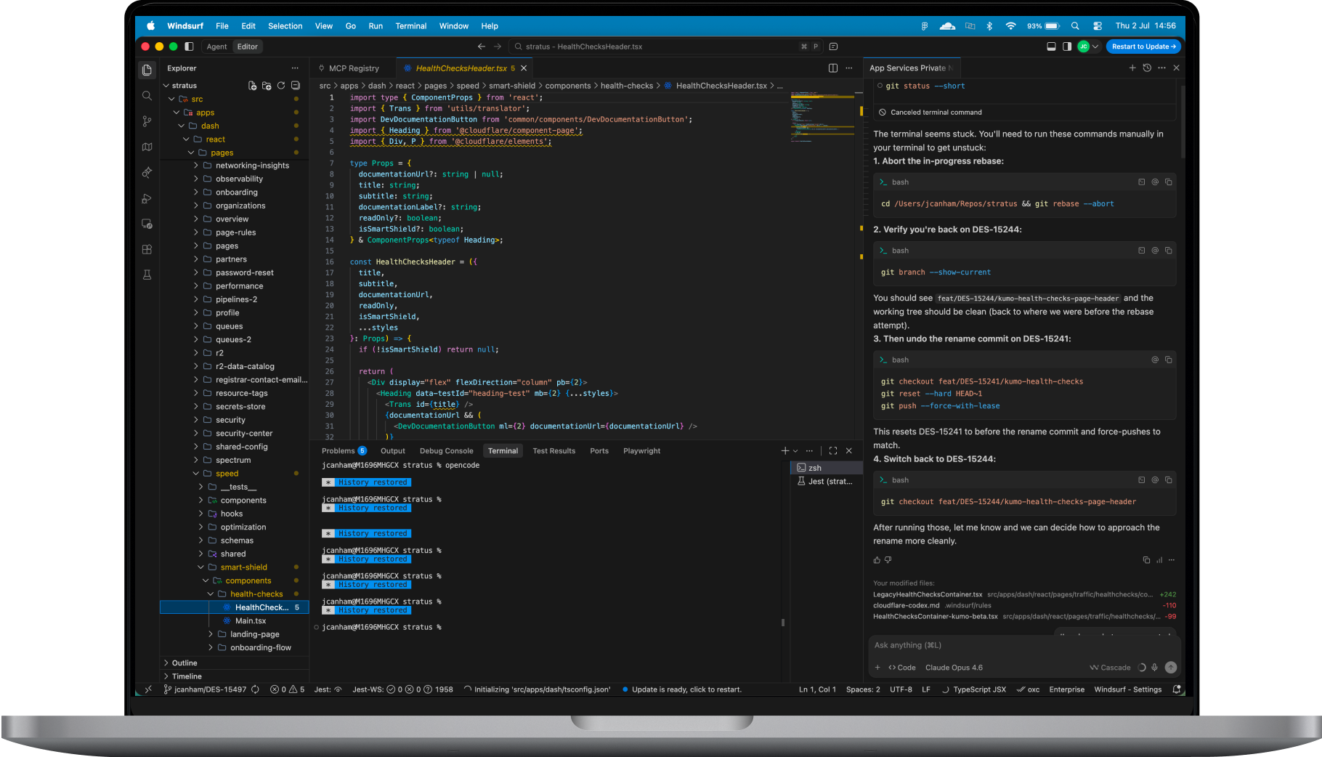This screenshot has width=1322, height=757.
Task: Toggle the Code mode selector in Cascade
Action: pos(901,668)
